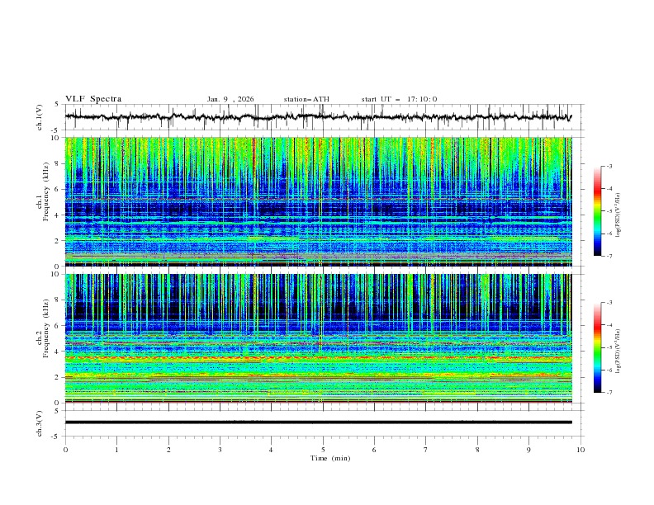Click the 'start UT = 17:10:0' text

(399, 99)
